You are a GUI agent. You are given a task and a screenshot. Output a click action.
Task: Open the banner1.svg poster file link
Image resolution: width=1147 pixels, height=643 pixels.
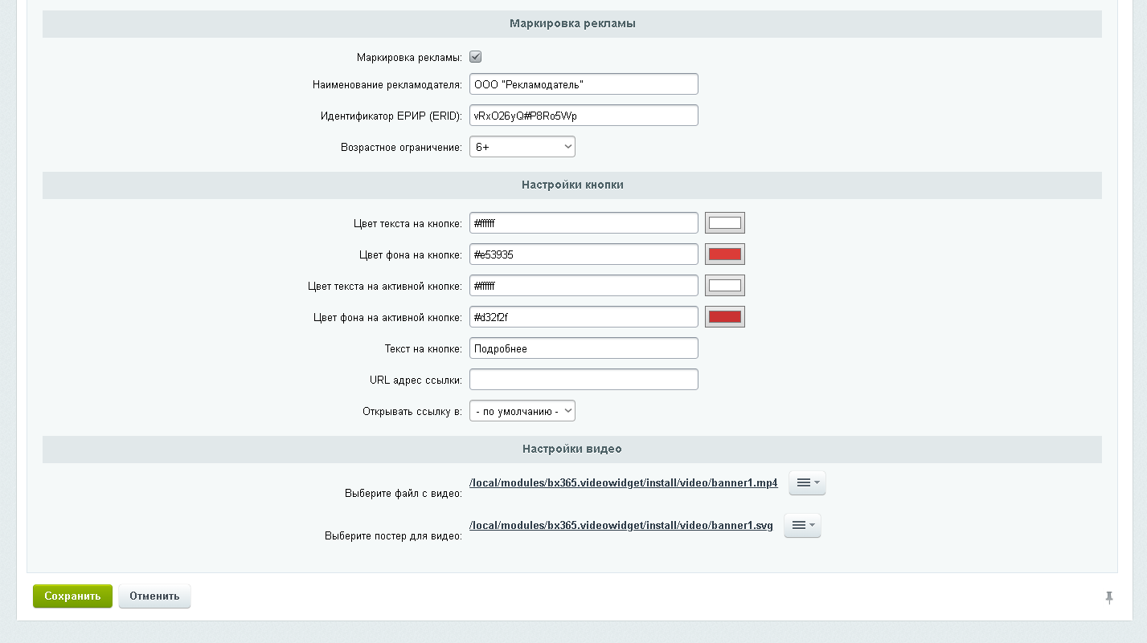tap(621, 526)
